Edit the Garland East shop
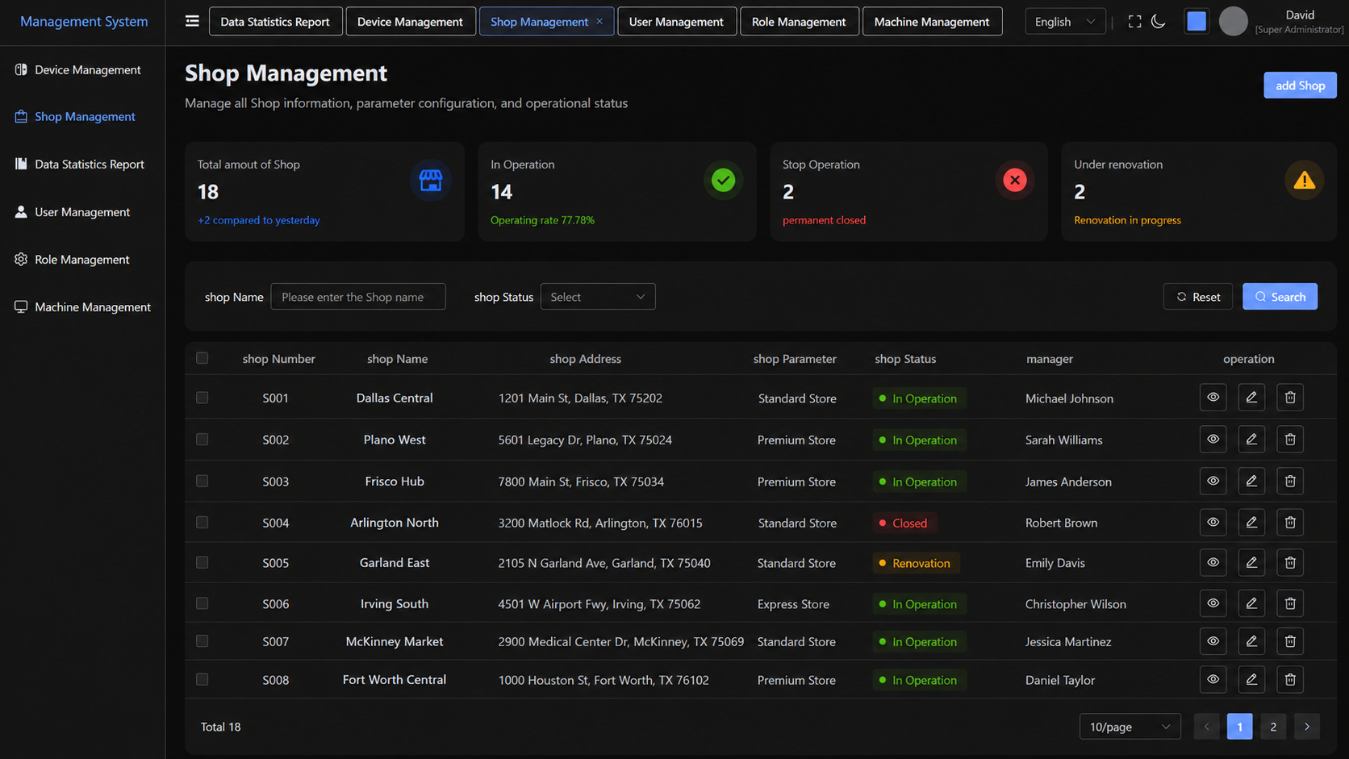Image resolution: width=1349 pixels, height=759 pixels. pyautogui.click(x=1251, y=563)
